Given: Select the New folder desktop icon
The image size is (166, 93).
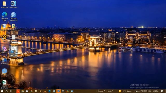Looking at the screenshot, I should click(14, 28).
